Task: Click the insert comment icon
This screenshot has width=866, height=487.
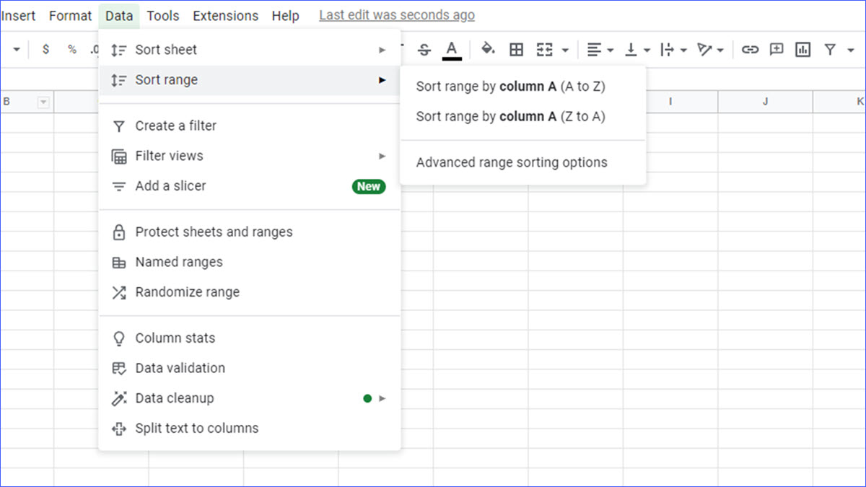Action: [777, 50]
